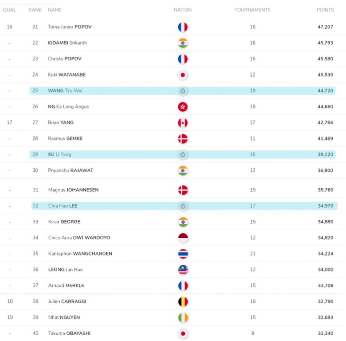This screenshot has width=346, height=341.
Task: Sort by the Points column header
Action: pyautogui.click(x=325, y=10)
